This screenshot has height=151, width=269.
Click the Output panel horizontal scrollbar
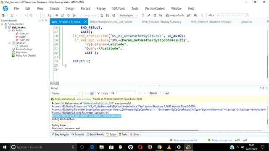point(126,130)
